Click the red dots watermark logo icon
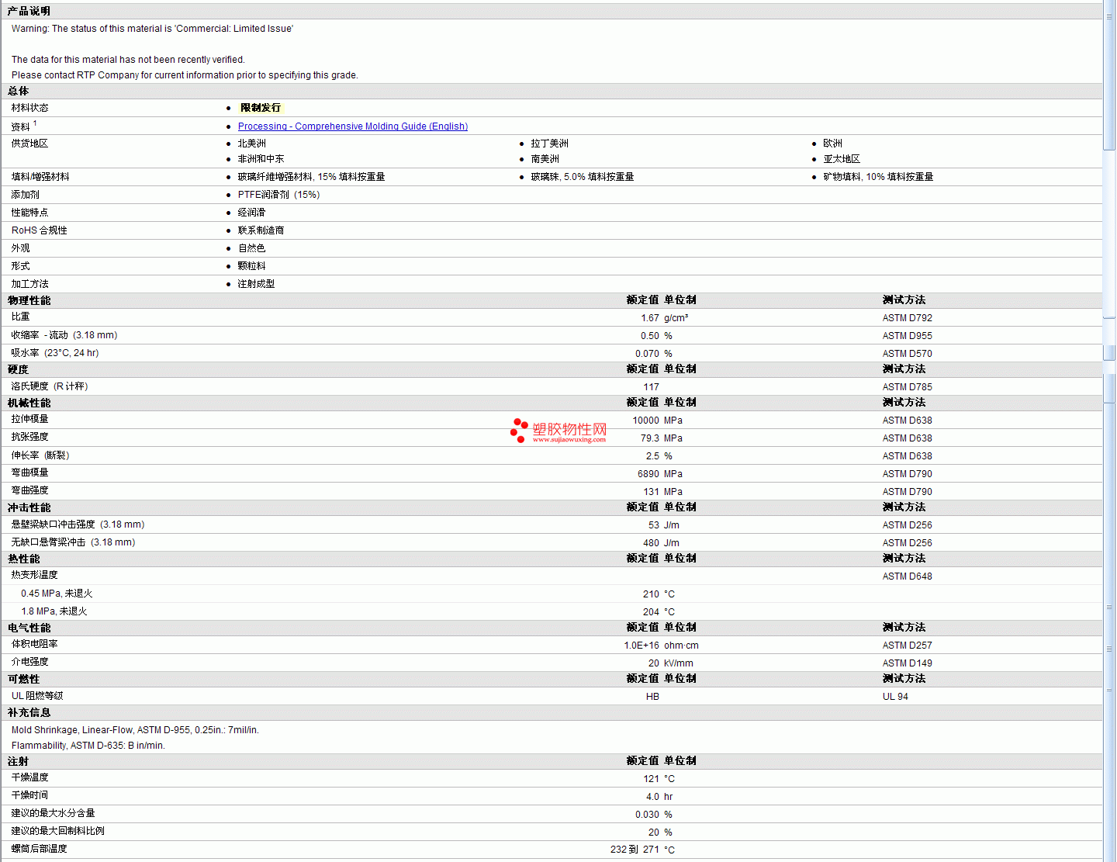The image size is (1117, 862). (519, 430)
